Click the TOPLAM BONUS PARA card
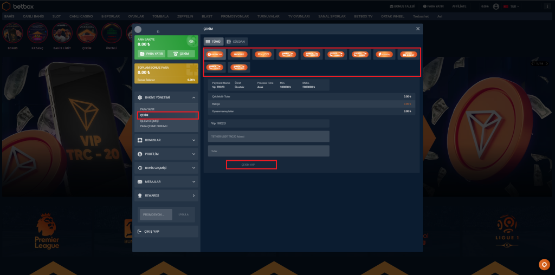This screenshot has width=555, height=275. coord(166,73)
